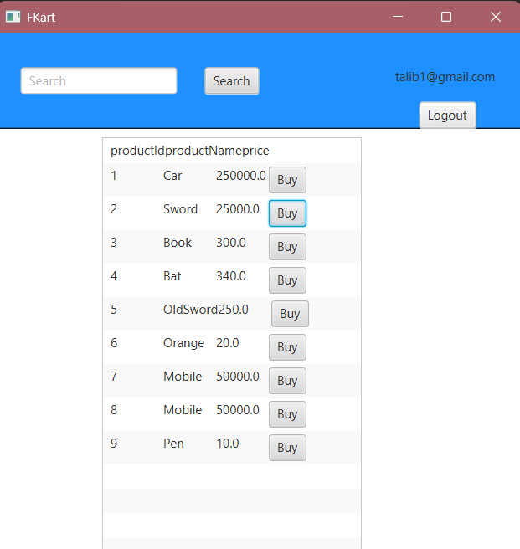The image size is (520, 549).
Task: Focus the Search text field
Action: (x=99, y=81)
